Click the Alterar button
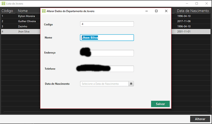The image size is (212, 124). (200, 119)
